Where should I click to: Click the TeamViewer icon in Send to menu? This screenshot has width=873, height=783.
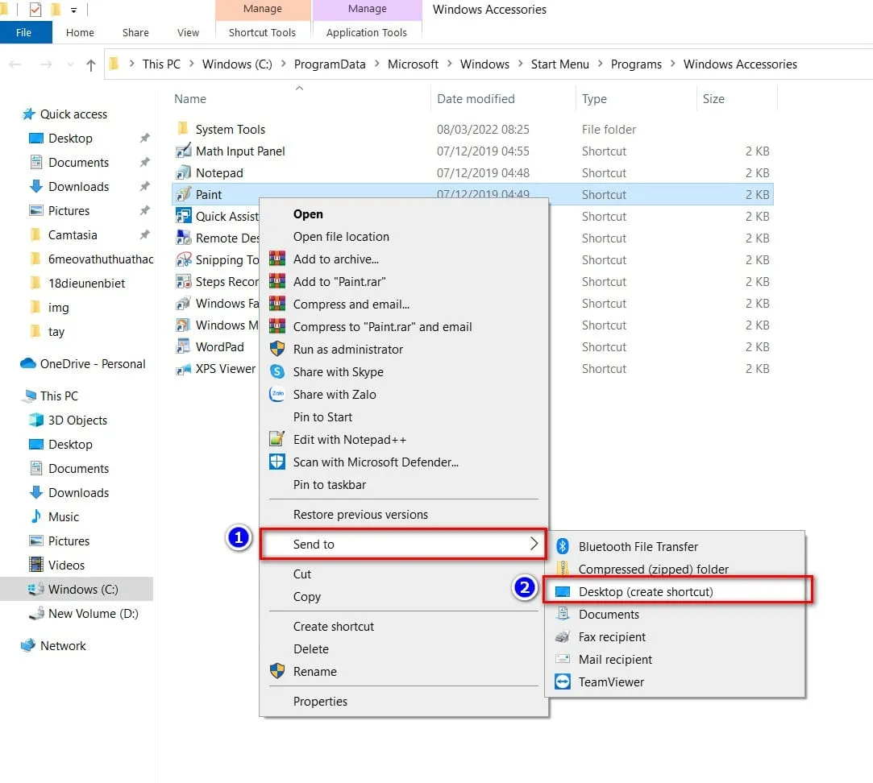coord(564,681)
